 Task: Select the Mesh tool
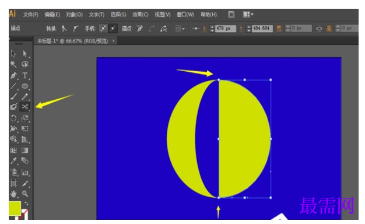13,150
